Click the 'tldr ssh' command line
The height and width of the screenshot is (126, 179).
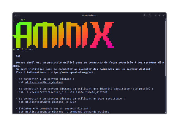(x=27, y=49)
